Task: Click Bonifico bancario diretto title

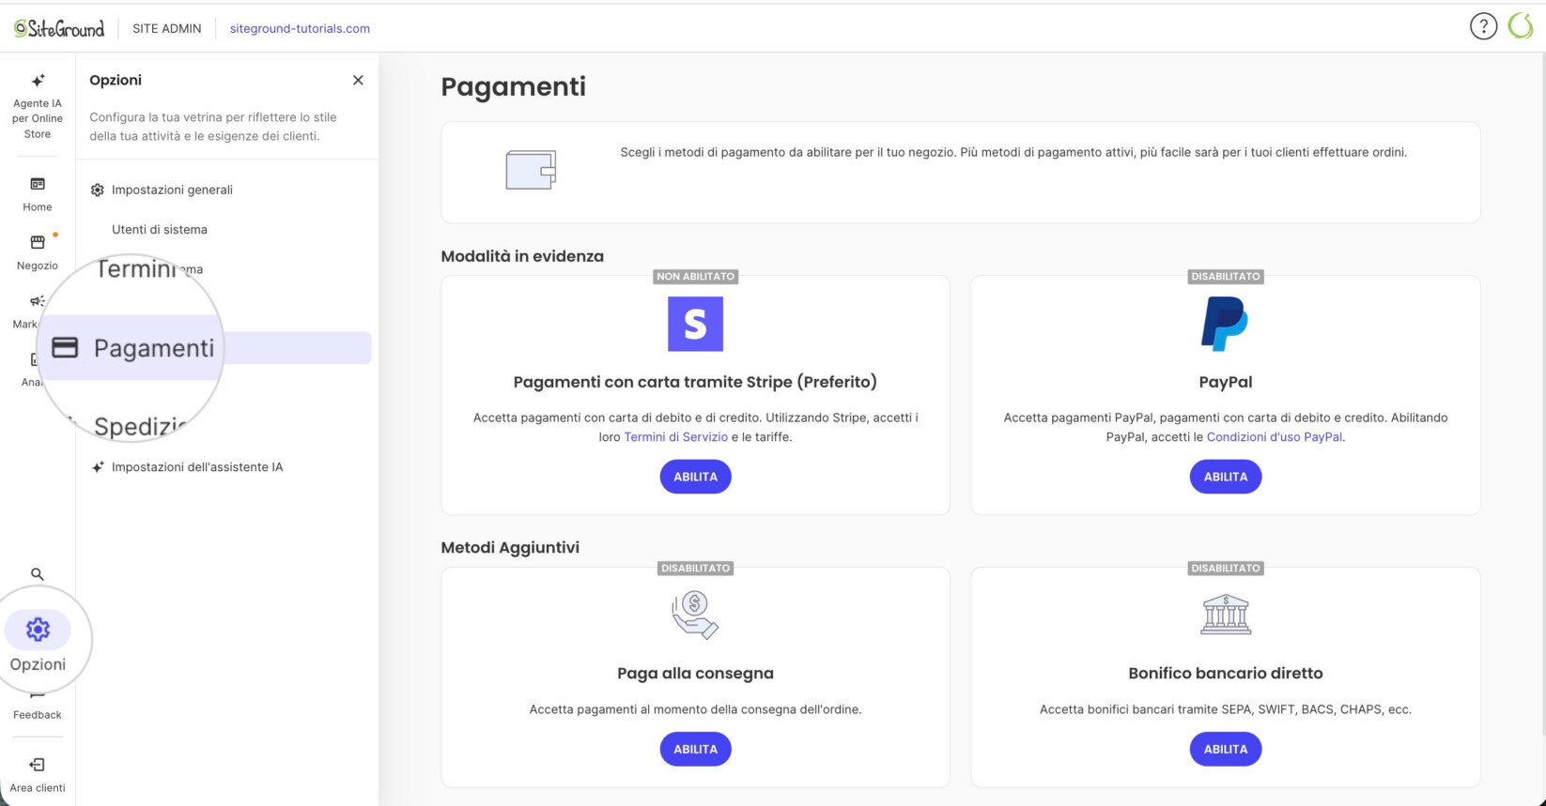Action: (x=1226, y=673)
